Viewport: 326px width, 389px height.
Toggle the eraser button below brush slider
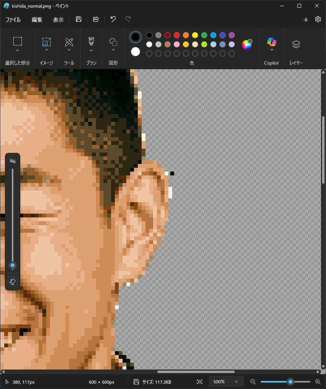13,282
